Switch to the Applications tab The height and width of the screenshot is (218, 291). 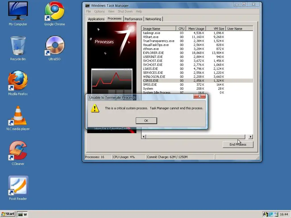click(x=96, y=19)
